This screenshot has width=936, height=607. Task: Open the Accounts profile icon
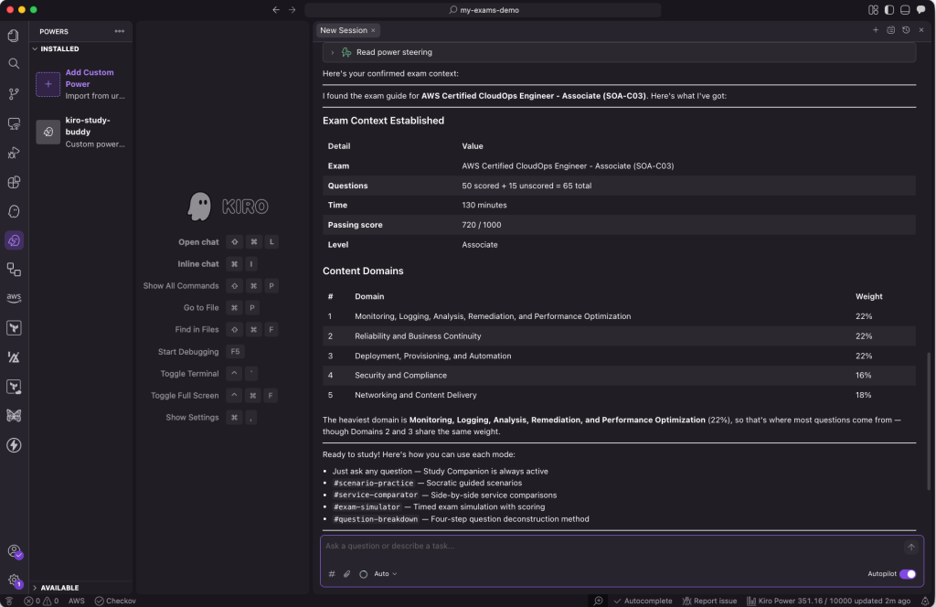(14, 551)
